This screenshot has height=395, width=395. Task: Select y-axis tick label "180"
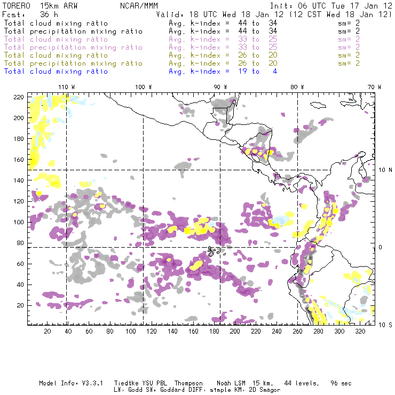coord(19,139)
